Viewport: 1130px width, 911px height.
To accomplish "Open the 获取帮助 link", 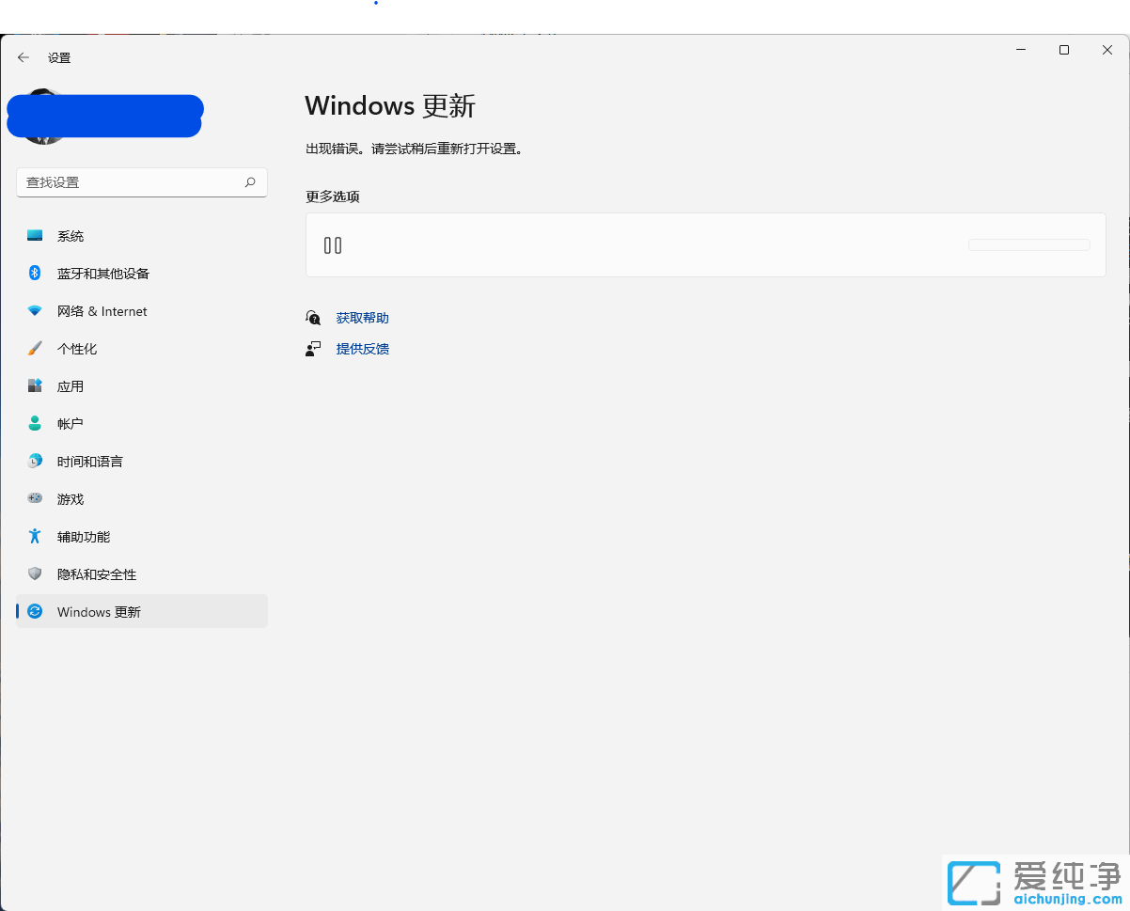I will pos(362,318).
